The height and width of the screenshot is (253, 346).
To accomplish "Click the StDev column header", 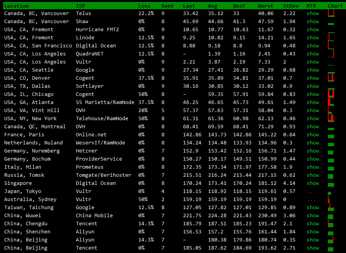I will click(291, 6).
